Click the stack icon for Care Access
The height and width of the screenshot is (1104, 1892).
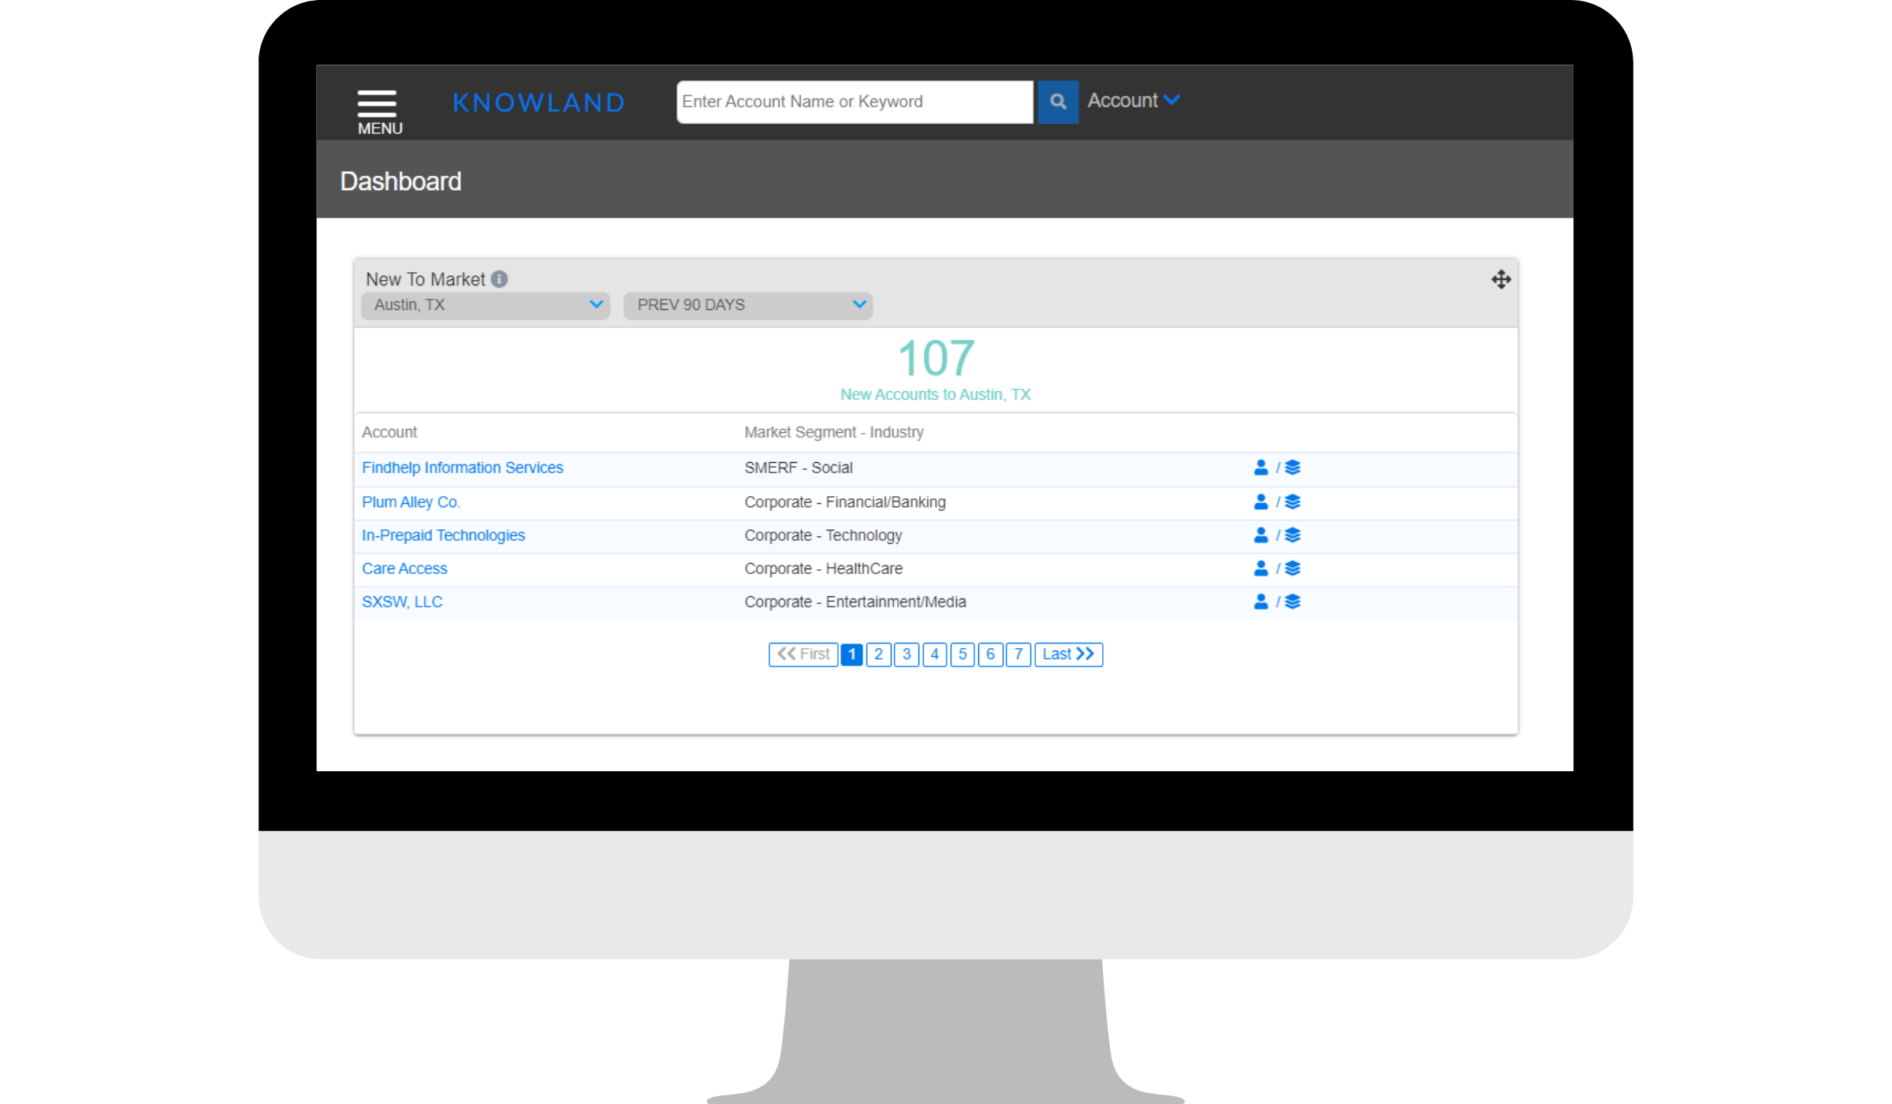pos(1293,568)
